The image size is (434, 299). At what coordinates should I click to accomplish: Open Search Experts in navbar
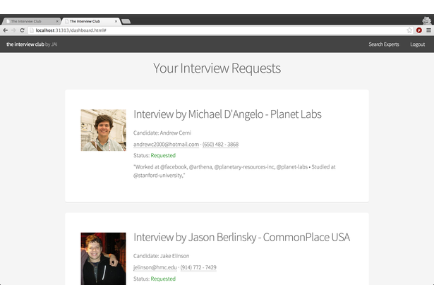(384, 44)
